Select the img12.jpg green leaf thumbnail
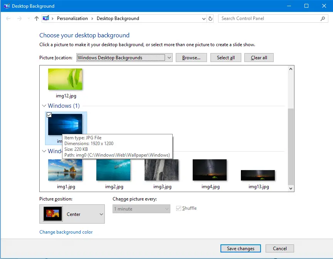The height and width of the screenshot is (259, 333). pyautogui.click(x=65, y=79)
